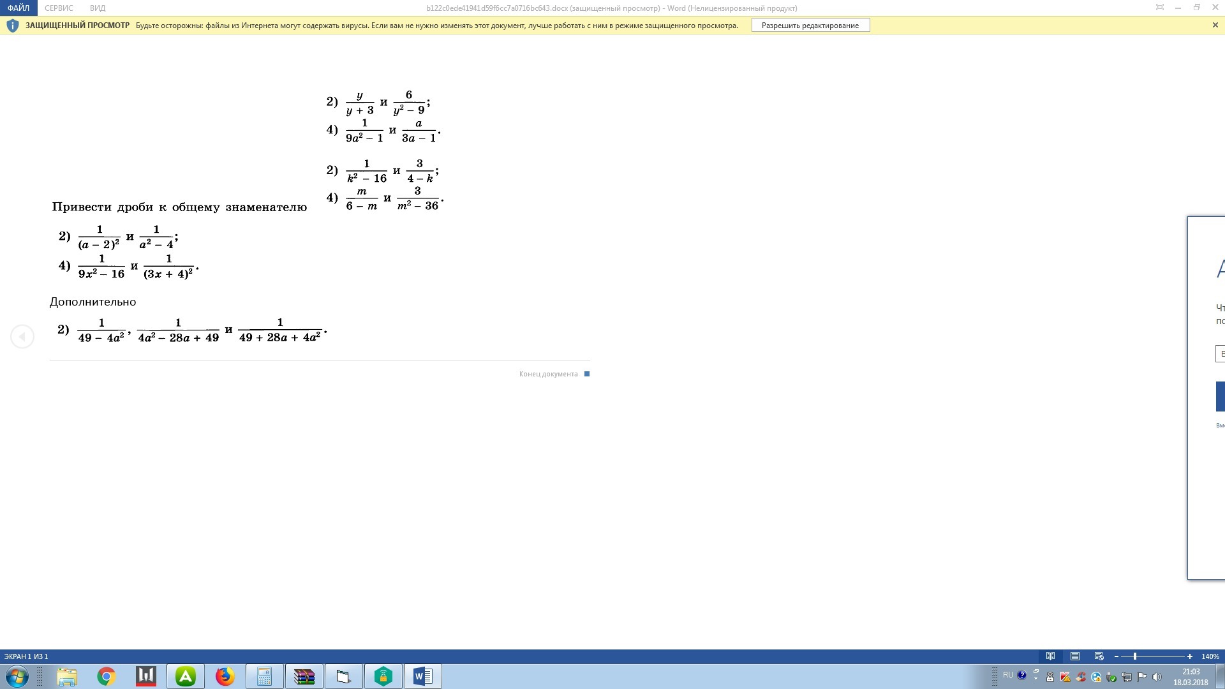
Task: Click zoom out minus button
Action: click(1116, 656)
